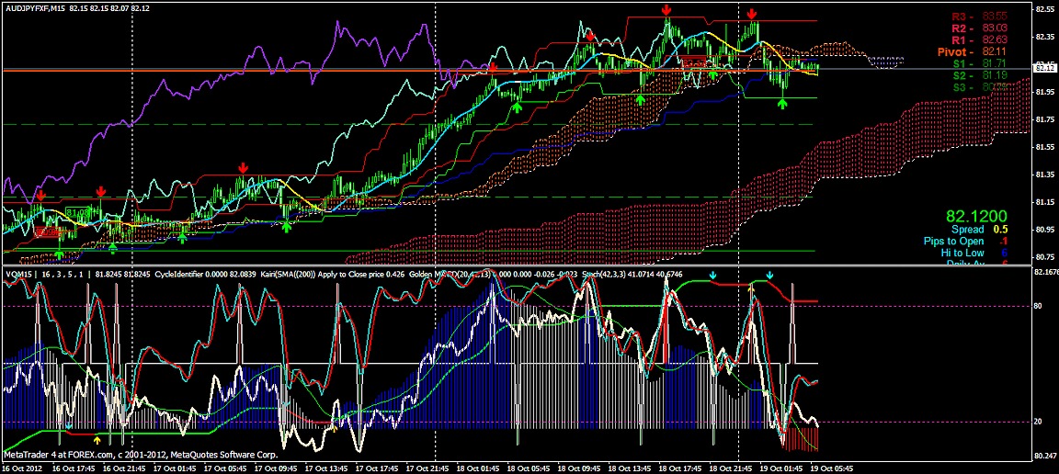1059x474 pixels.
Task: Click the green buy arrow below the 17 Oct 09:45 dip
Action: (x=287, y=226)
